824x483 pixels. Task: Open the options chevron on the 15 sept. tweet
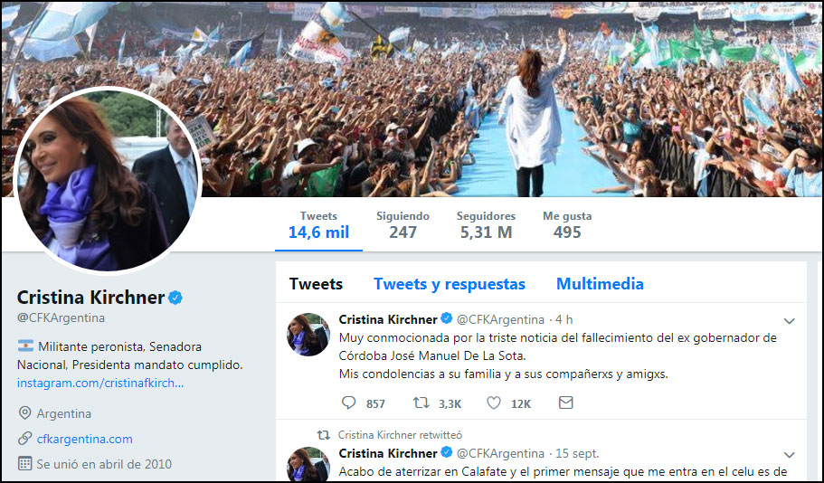tap(789, 455)
